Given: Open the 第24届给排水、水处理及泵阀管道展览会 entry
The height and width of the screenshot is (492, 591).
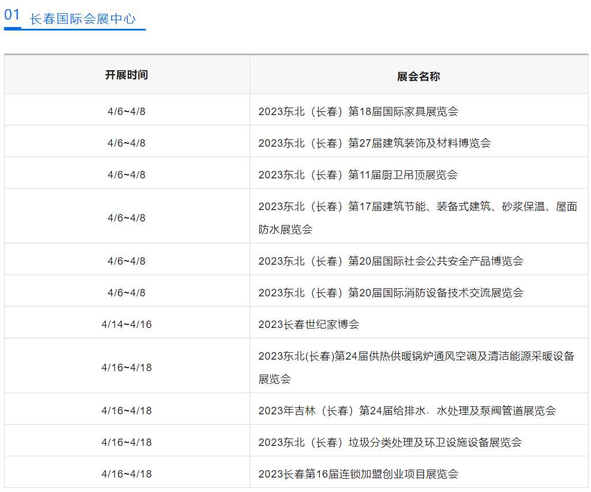Looking at the screenshot, I should pyautogui.click(x=407, y=410).
